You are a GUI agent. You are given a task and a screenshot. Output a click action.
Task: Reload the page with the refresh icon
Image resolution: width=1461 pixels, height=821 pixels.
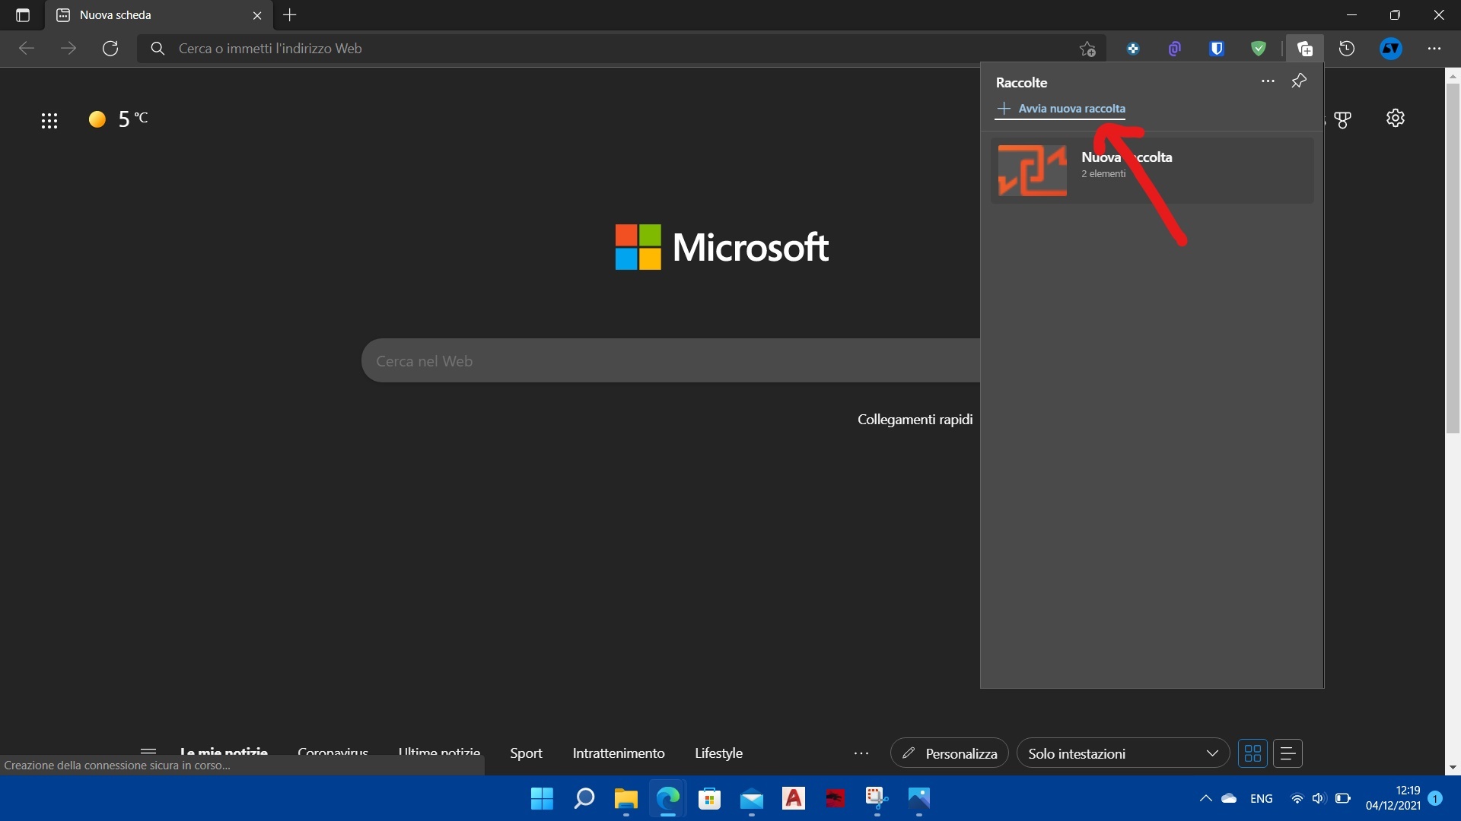(110, 49)
